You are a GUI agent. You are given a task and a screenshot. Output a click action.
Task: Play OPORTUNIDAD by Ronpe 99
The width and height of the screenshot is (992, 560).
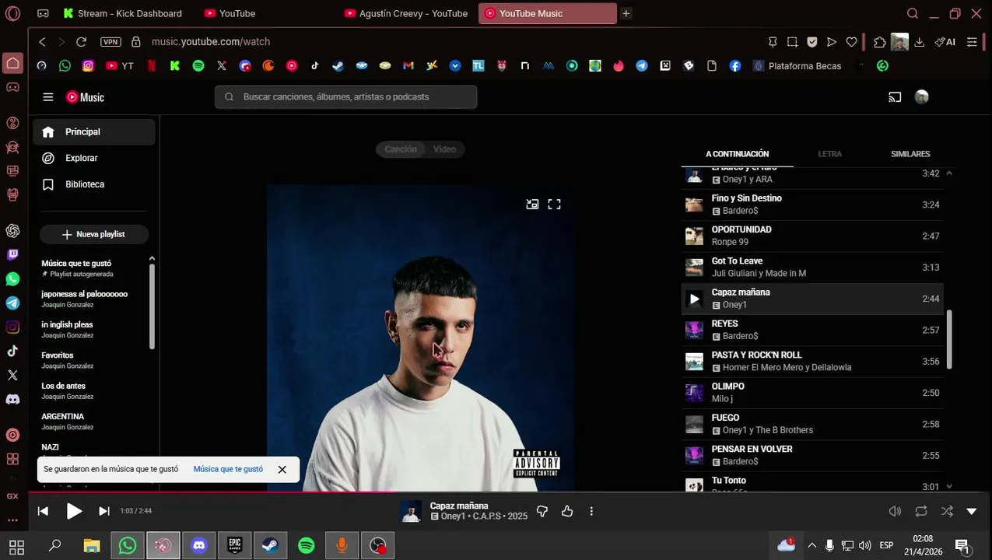coord(813,236)
